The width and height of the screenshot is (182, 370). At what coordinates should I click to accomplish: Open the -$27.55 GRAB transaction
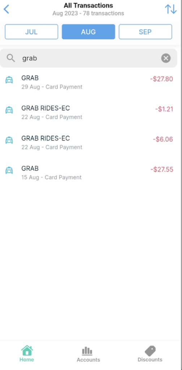click(89, 173)
